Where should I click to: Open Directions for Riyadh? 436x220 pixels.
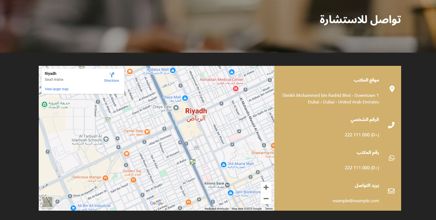coord(111,77)
